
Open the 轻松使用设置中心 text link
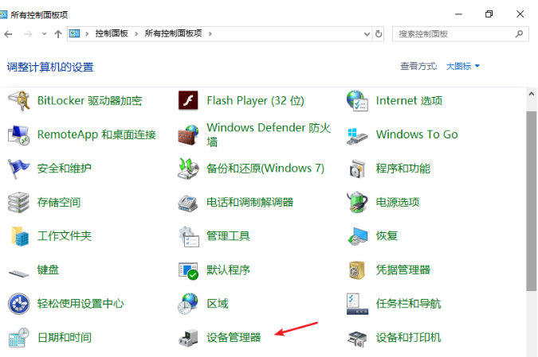coord(81,304)
